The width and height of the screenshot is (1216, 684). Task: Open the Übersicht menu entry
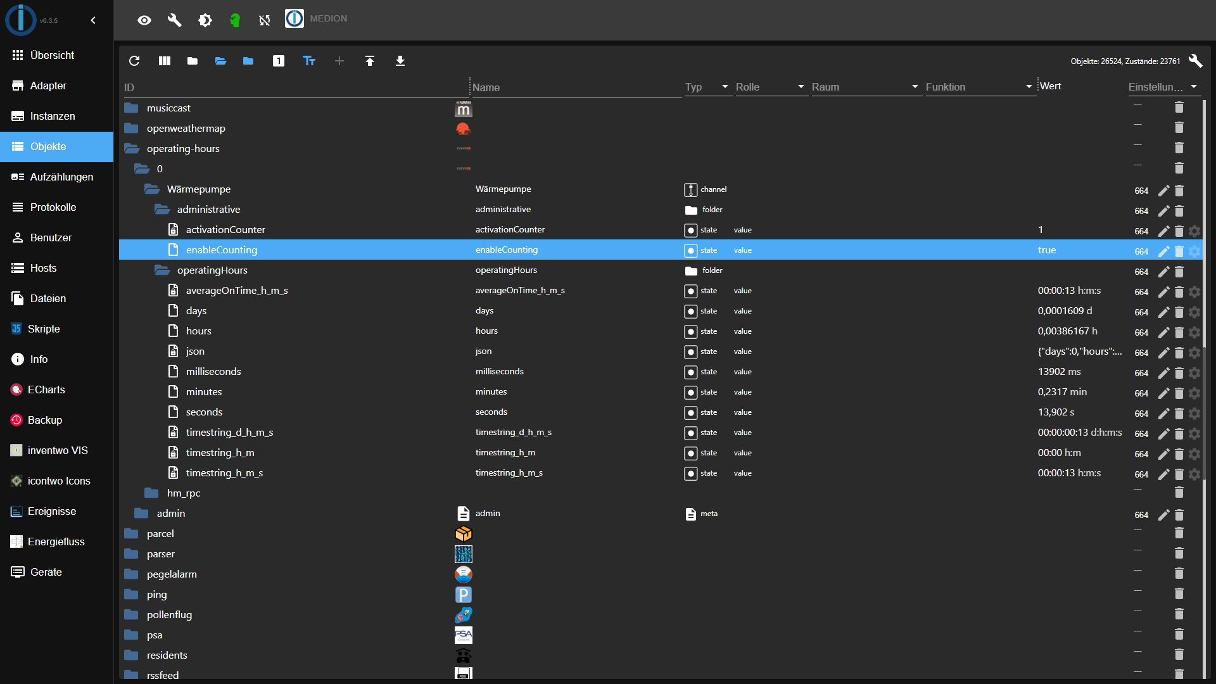(x=57, y=55)
